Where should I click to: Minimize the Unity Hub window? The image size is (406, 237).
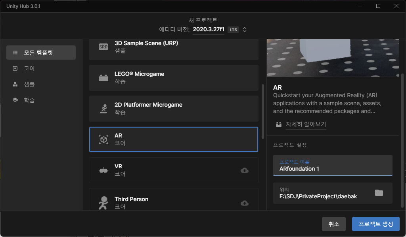tap(360, 6)
